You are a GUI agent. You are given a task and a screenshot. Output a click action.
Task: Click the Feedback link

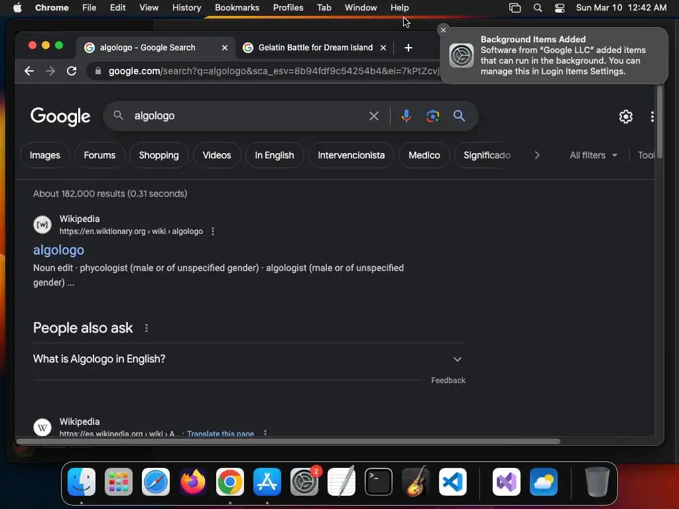coord(448,380)
